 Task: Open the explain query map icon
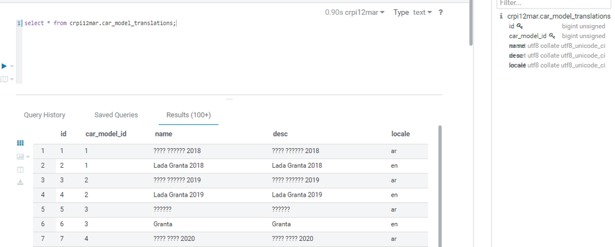pos(4,79)
